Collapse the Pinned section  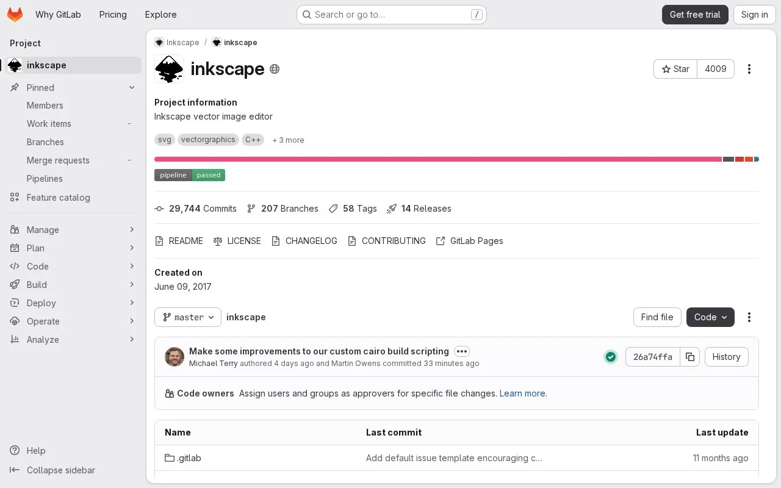pos(73,88)
